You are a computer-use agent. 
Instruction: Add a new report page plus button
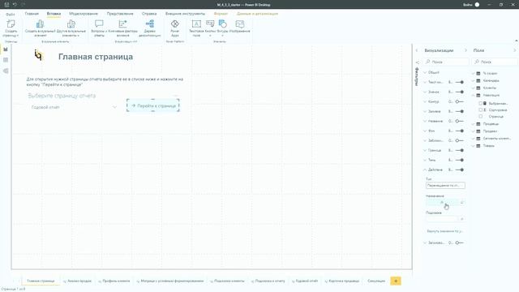(x=396, y=281)
